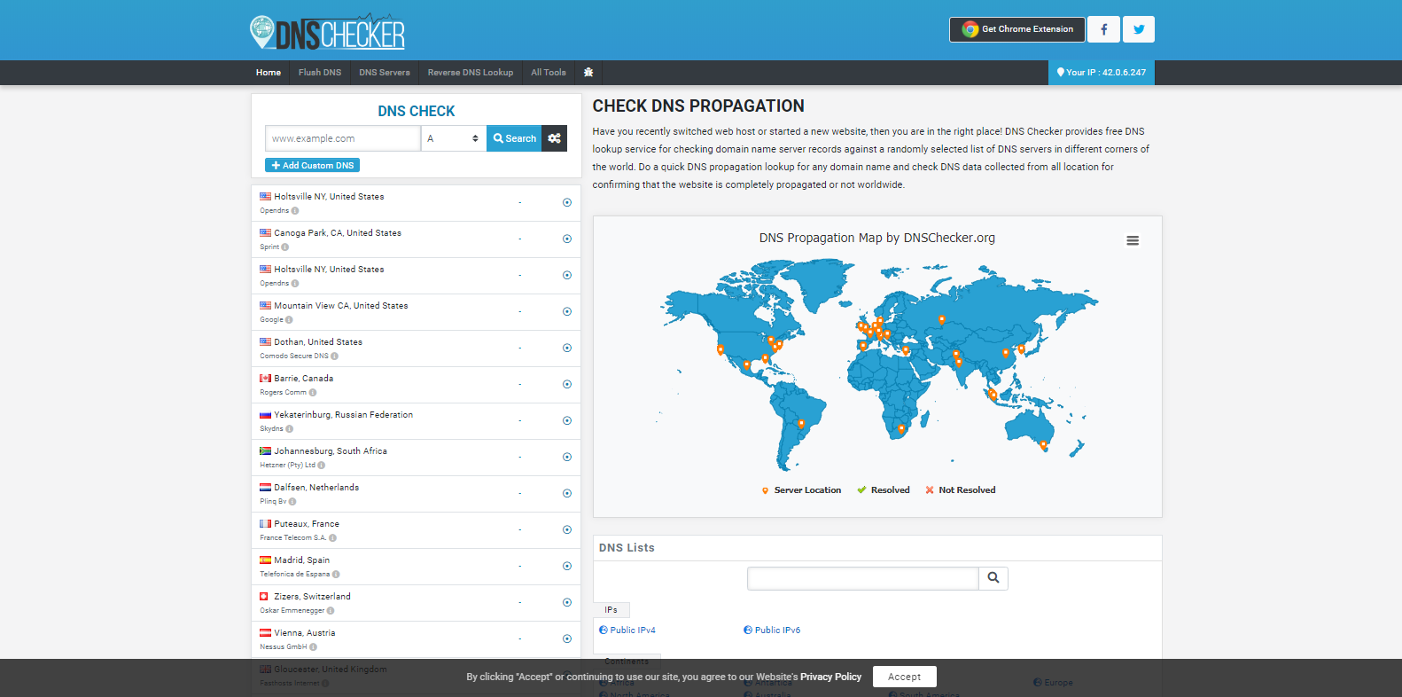Click Zizers, Switzerland server name
The image size is (1402, 697).
tap(313, 597)
